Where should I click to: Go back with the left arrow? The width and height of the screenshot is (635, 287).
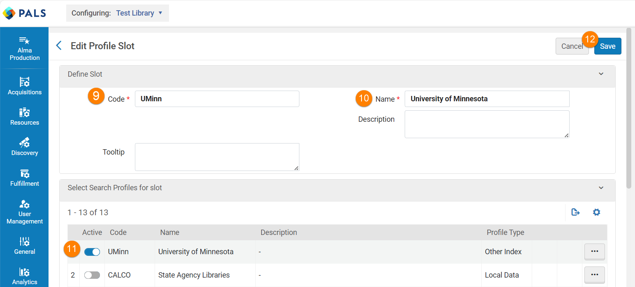coord(59,46)
